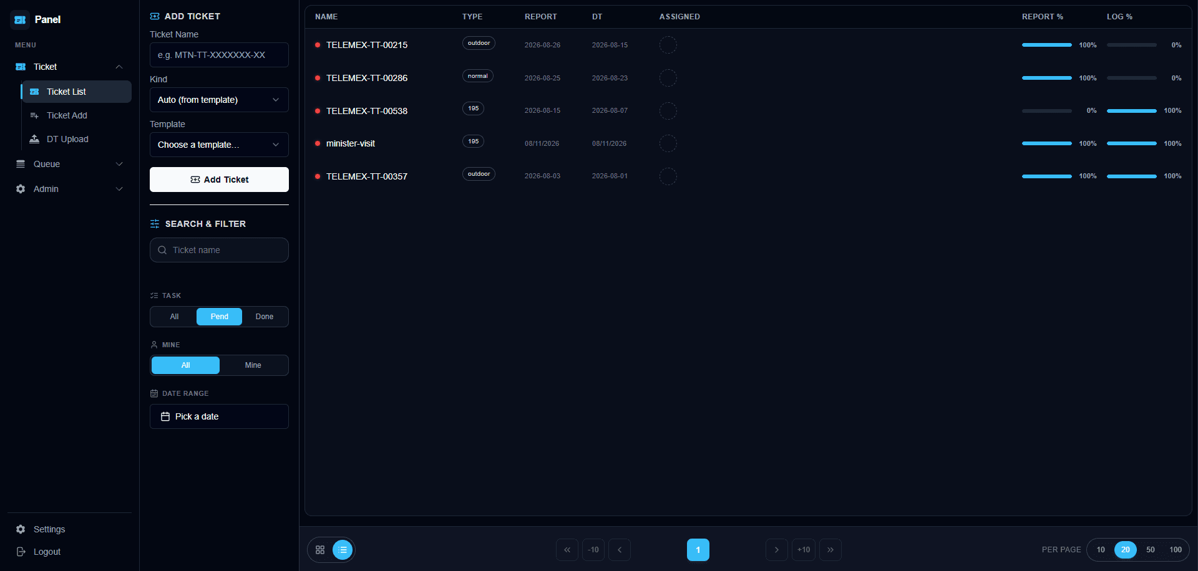The width and height of the screenshot is (1198, 571).
Task: Open the Pick a date picker
Action: pos(219,416)
